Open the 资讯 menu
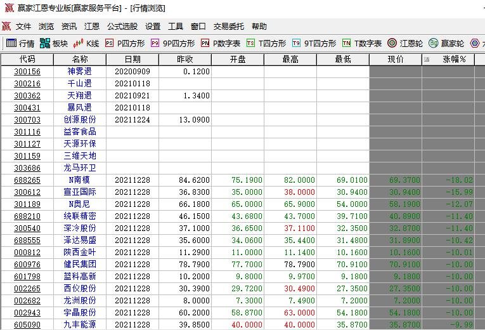This screenshot has height=330, width=485. tap(69, 27)
